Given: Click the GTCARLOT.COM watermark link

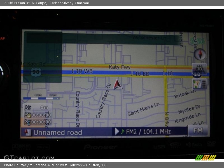Looking at the screenshot, I should 29,158.
